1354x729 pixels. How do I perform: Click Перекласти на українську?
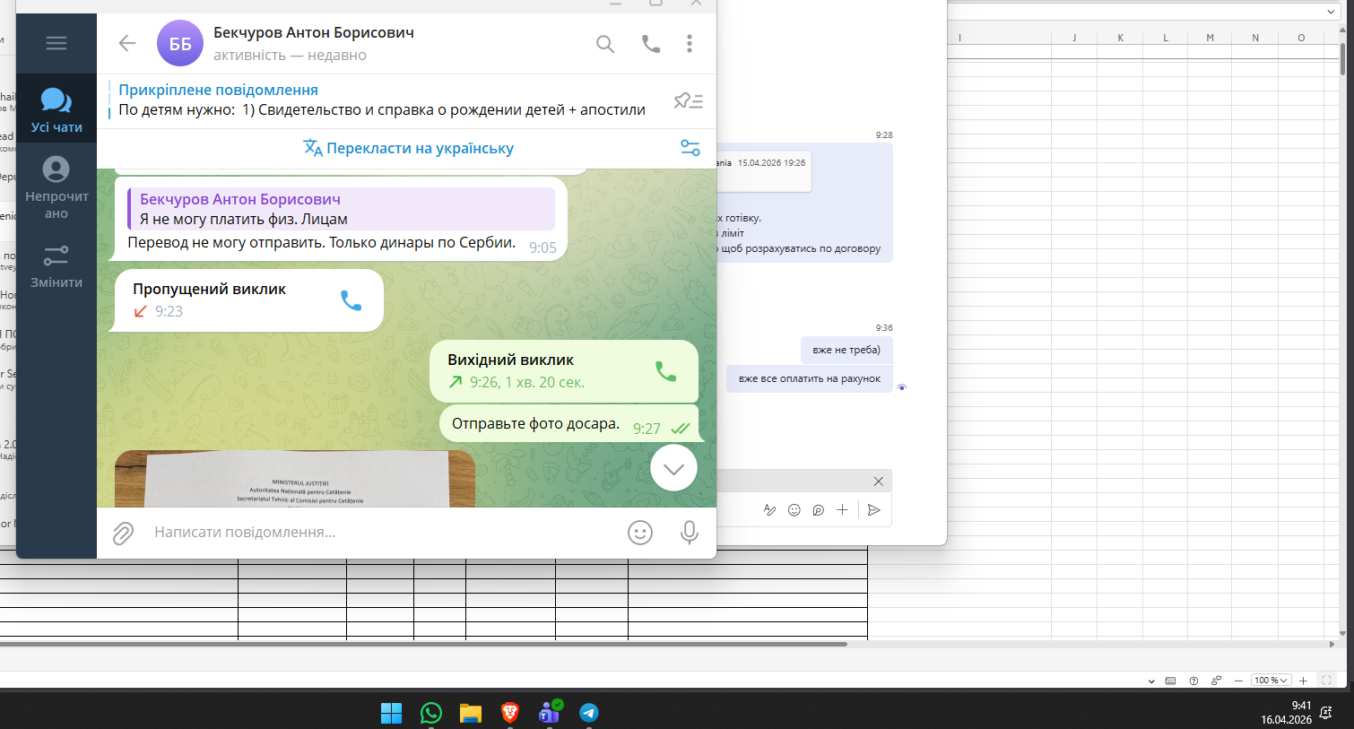(409, 148)
